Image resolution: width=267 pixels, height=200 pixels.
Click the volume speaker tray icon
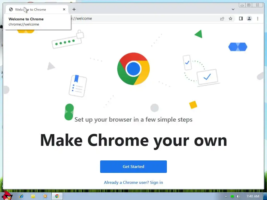(239, 196)
